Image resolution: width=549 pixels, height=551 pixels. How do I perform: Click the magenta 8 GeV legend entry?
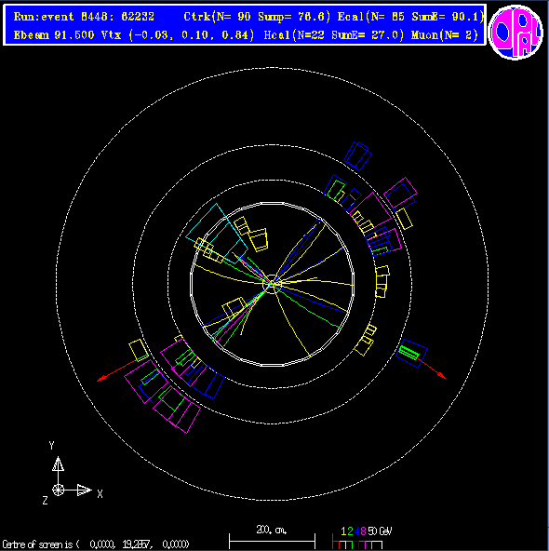point(363,531)
